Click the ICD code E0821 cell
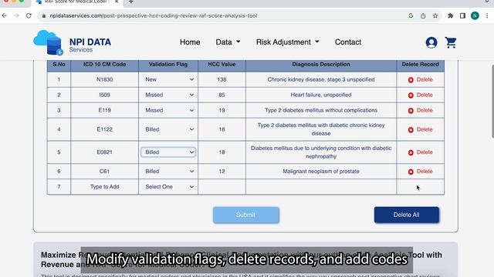494x277 pixels. 105,152
